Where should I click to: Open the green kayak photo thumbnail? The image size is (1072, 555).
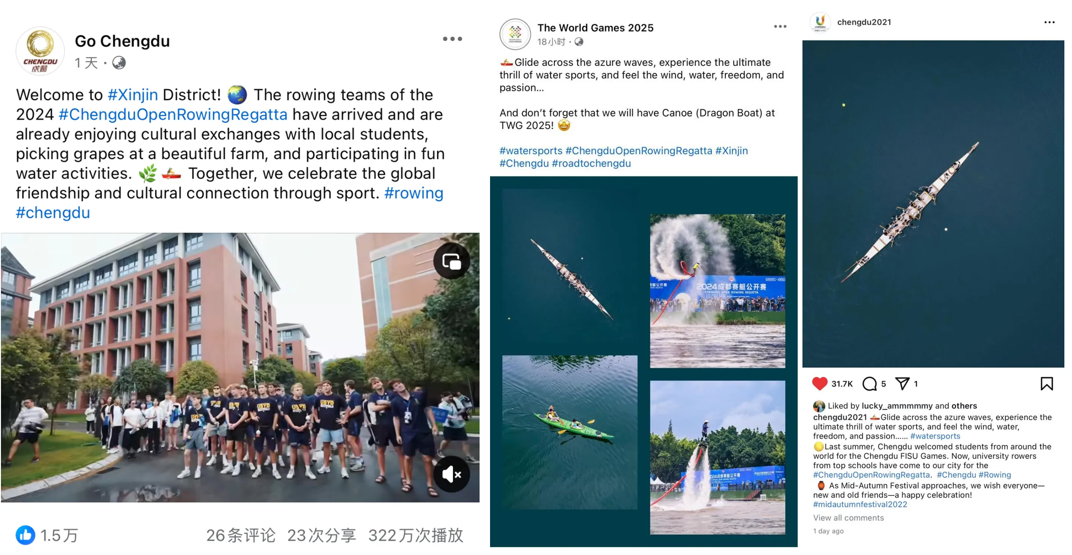click(x=570, y=432)
